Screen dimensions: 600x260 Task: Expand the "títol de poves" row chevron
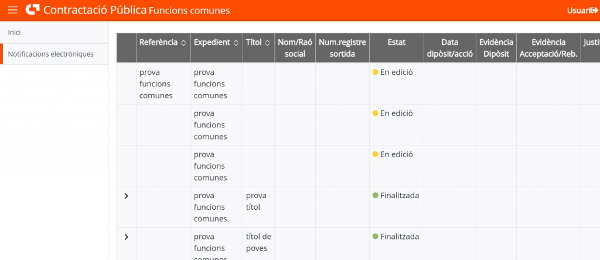click(126, 237)
